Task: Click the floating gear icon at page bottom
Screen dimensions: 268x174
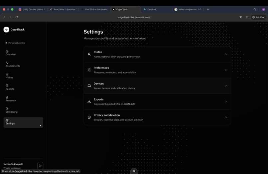Action: coord(134,171)
